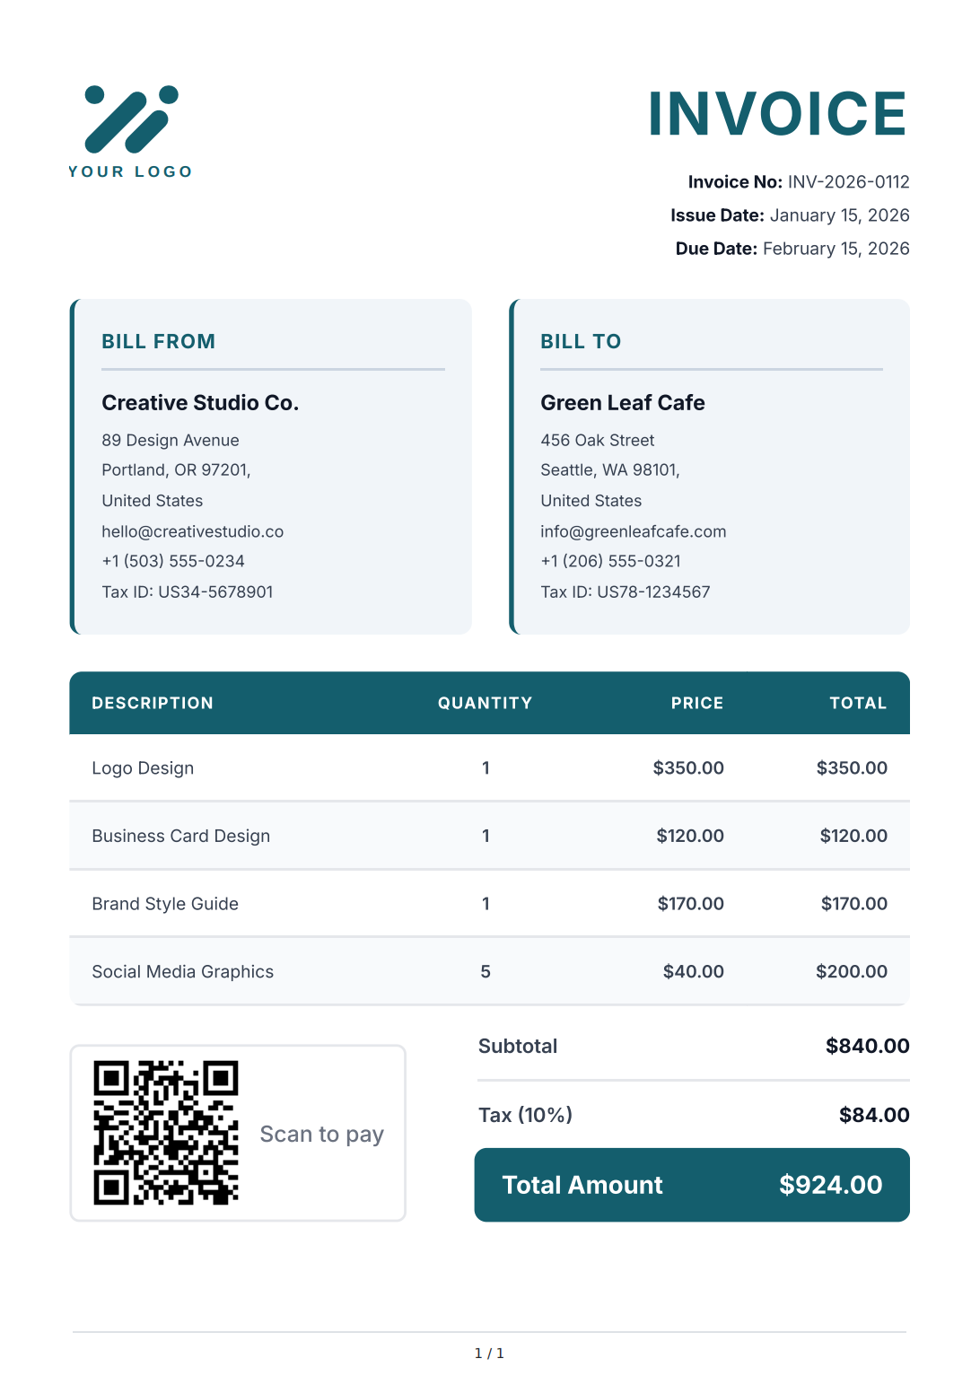Click the info@greenleafcafe.com email link

click(633, 531)
